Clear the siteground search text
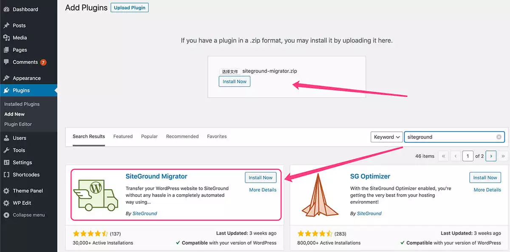This screenshot has width=510, height=252. (x=499, y=137)
